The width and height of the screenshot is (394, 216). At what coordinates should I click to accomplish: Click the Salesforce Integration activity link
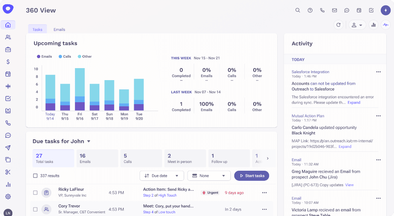310,72
